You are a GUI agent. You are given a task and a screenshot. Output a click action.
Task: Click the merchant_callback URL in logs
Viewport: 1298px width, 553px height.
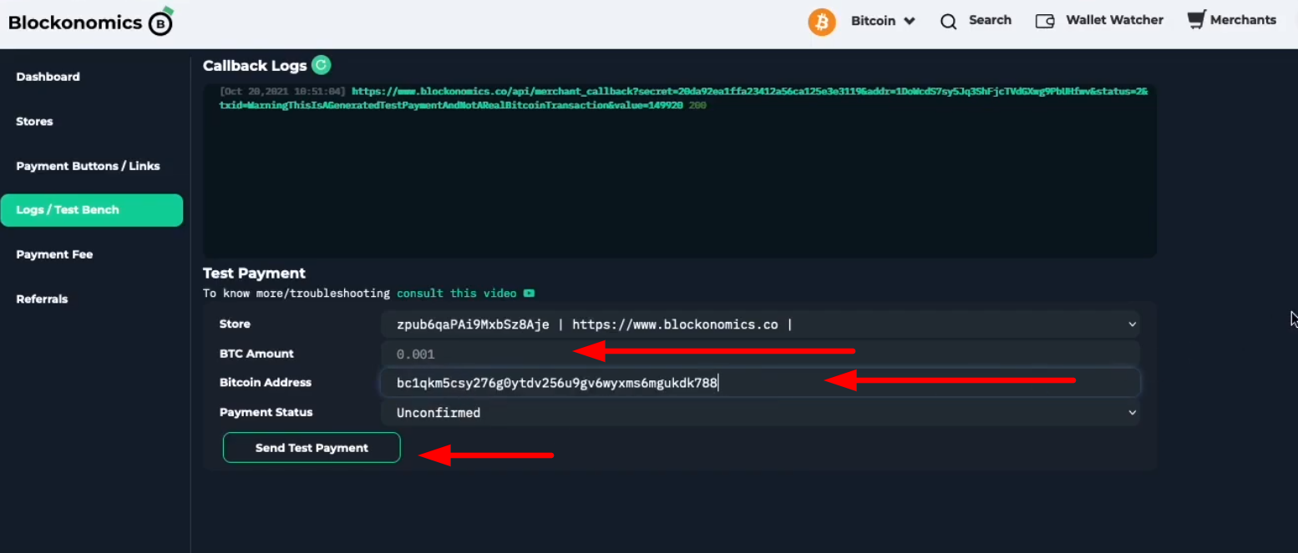[x=683, y=98]
